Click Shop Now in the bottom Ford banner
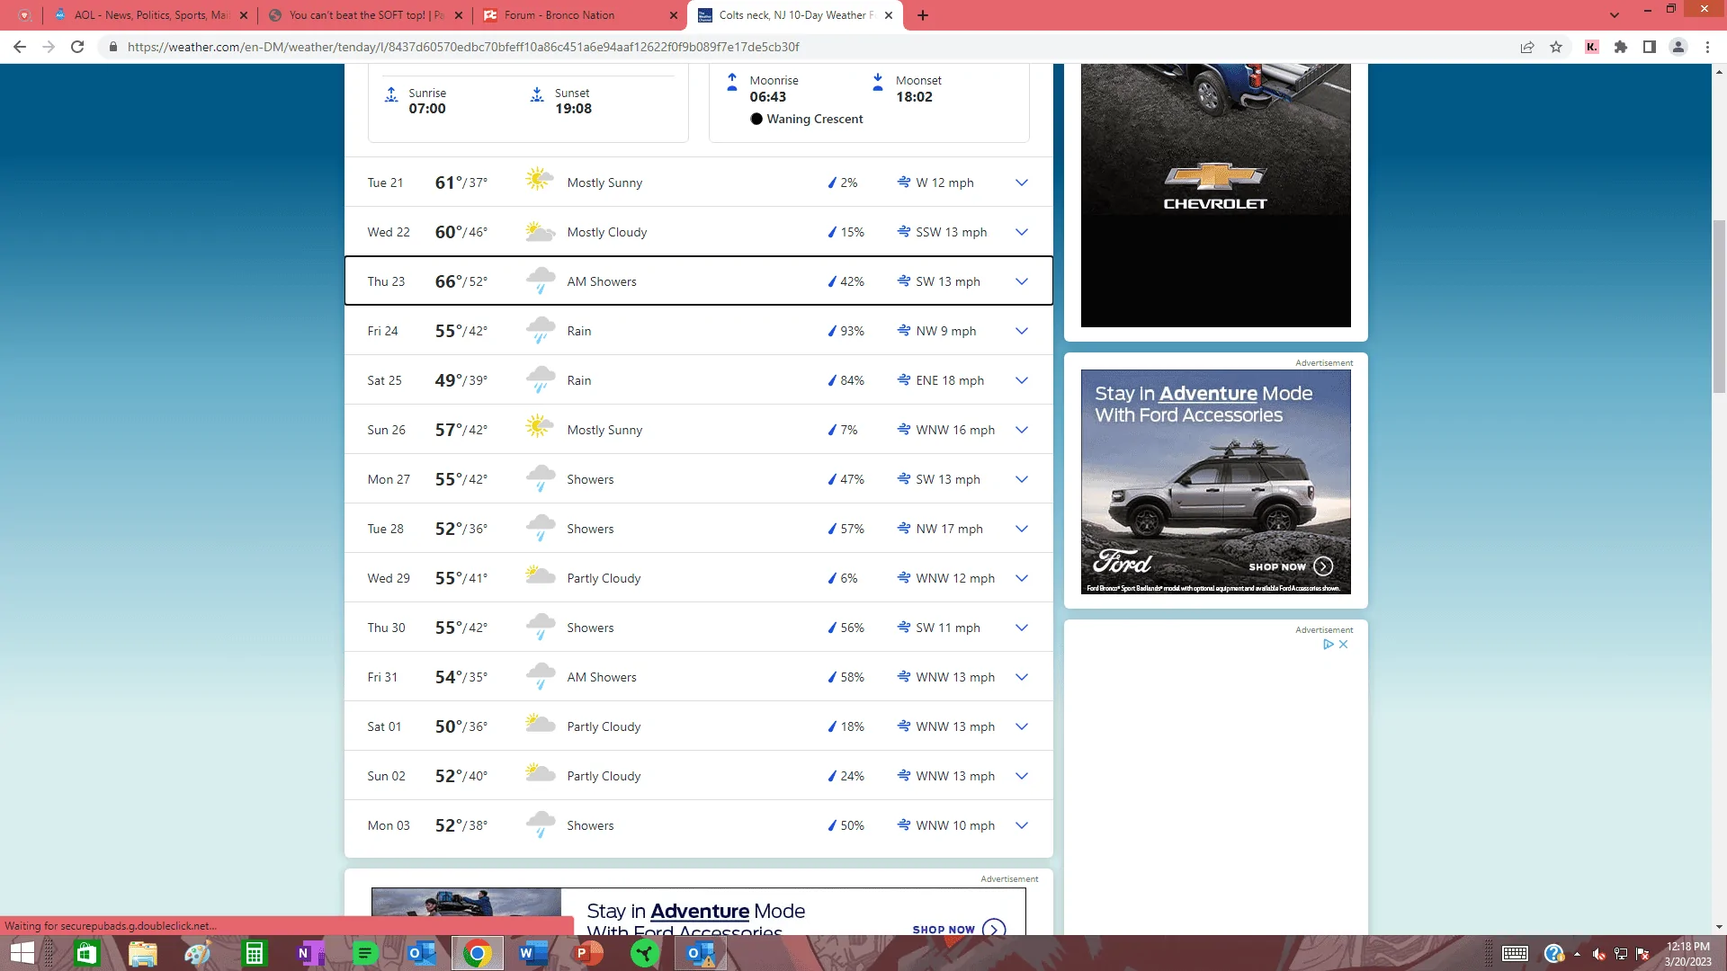The width and height of the screenshot is (1727, 971). click(x=959, y=929)
